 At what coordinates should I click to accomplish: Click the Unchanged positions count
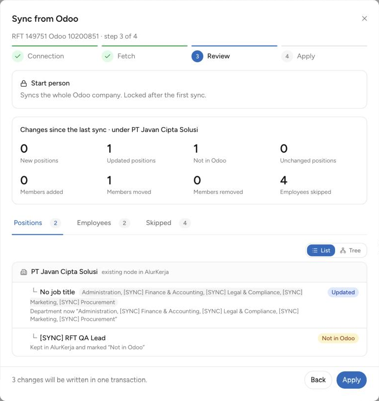(284, 149)
